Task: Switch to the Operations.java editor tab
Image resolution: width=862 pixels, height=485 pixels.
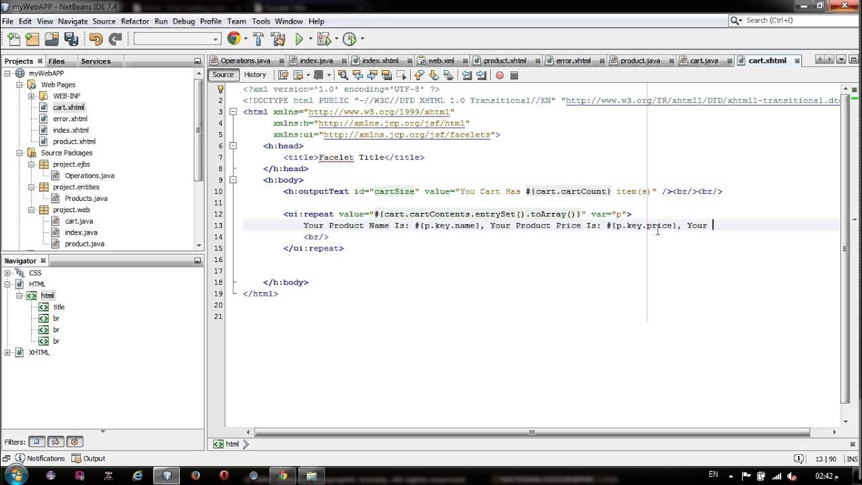Action: [246, 61]
